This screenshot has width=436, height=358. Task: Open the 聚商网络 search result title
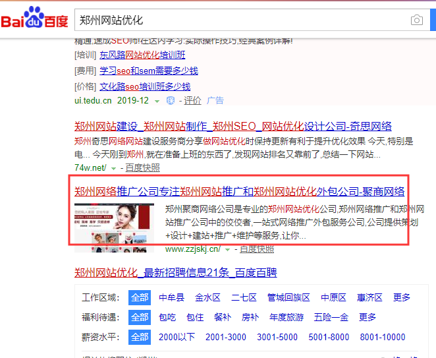(240, 192)
